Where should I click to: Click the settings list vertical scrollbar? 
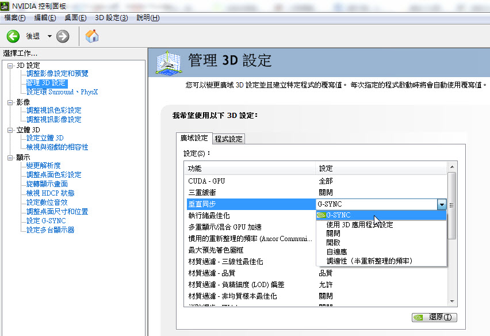(x=451, y=230)
